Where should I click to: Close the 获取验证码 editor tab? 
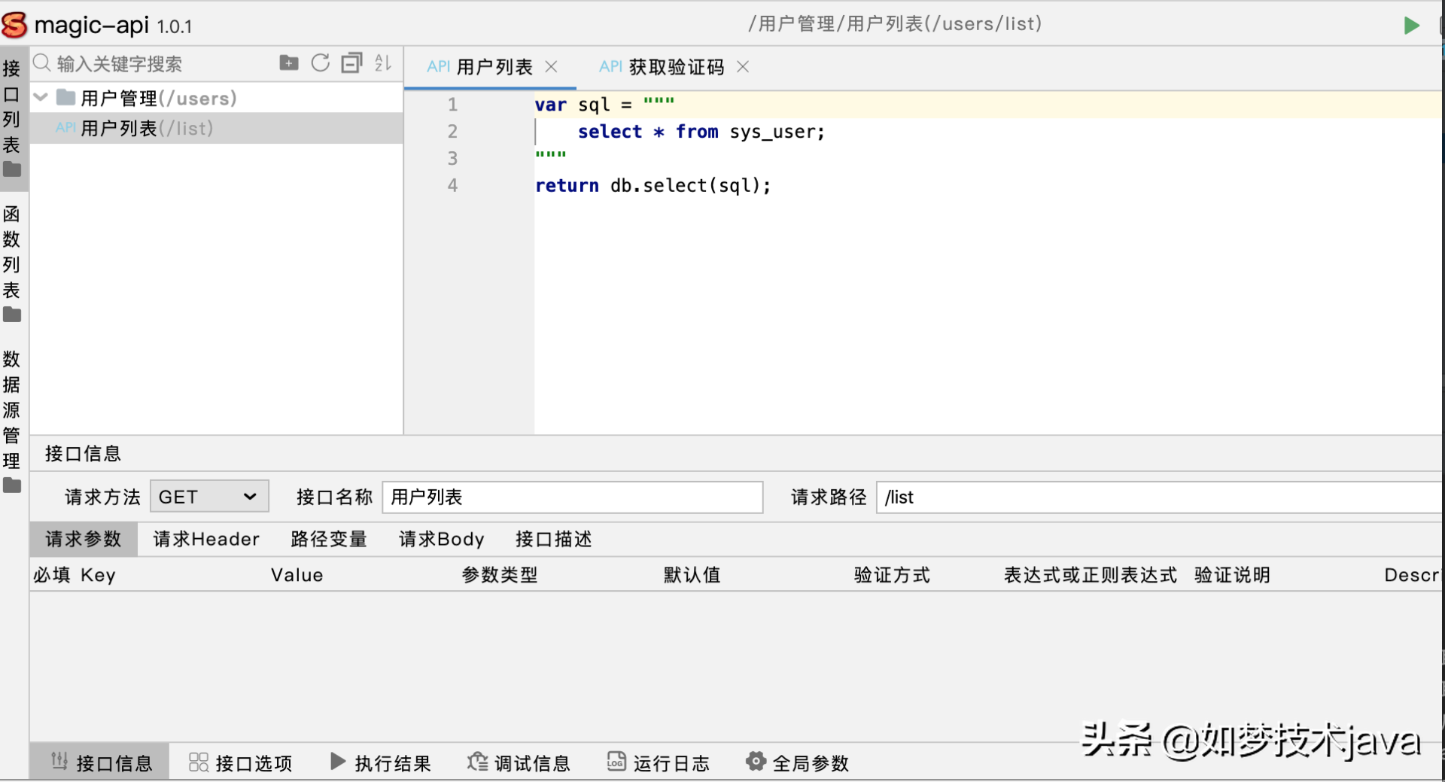(x=743, y=67)
